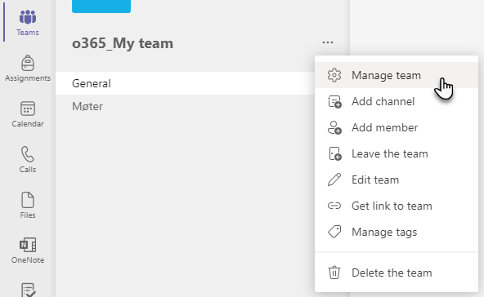Choose Add member from the menu
Image resolution: width=484 pixels, height=297 pixels.
[397, 127]
